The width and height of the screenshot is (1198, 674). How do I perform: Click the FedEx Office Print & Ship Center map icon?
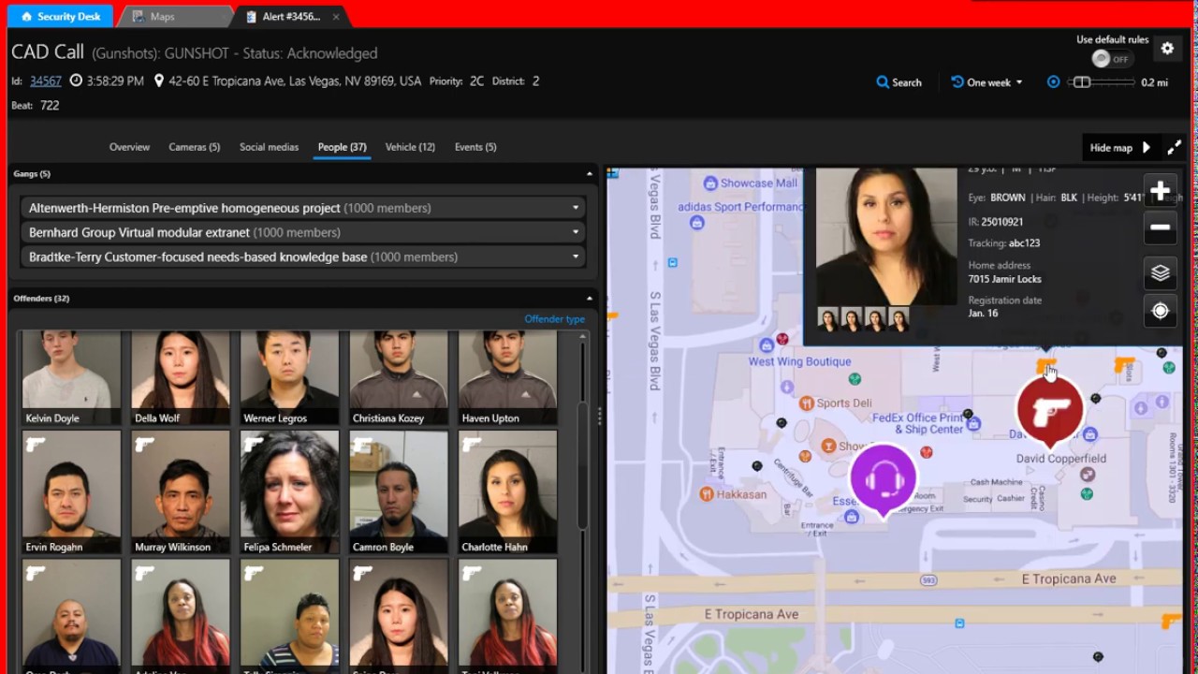973,424
